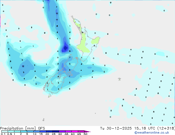Click the 'Precipitation [mm]' title text
The height and width of the screenshot is (135, 175).
point(18,128)
